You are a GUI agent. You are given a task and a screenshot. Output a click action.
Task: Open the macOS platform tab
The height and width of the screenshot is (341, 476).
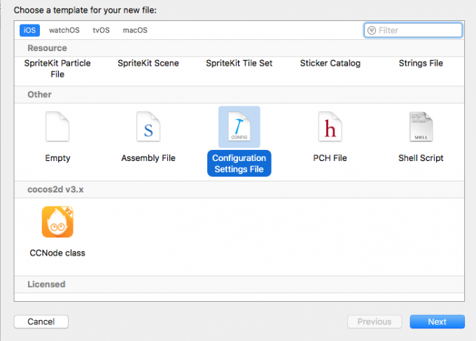(135, 30)
